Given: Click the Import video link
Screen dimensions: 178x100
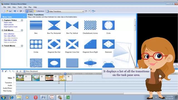Looking at the screenshot, I should (8, 22).
